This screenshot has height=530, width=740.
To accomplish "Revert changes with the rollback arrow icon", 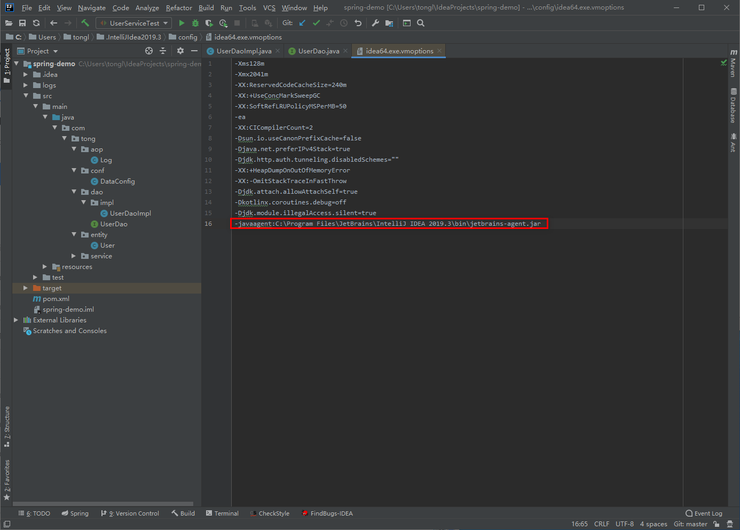I will pyautogui.click(x=358, y=23).
